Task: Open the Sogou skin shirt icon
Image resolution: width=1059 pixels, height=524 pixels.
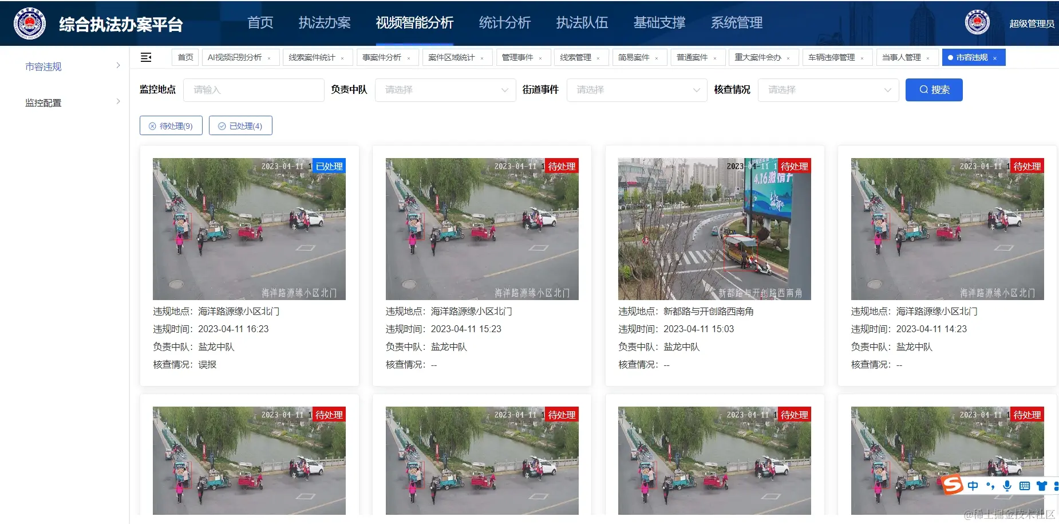Action: (x=1042, y=486)
